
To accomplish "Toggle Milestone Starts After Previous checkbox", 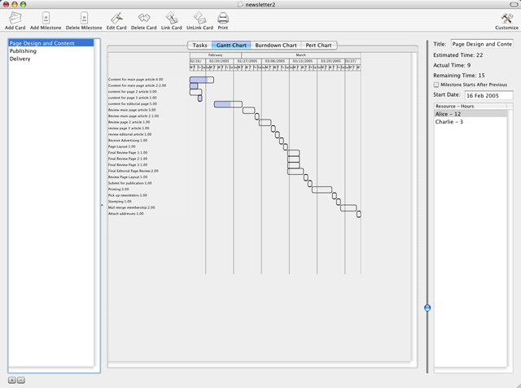I will 436,84.
